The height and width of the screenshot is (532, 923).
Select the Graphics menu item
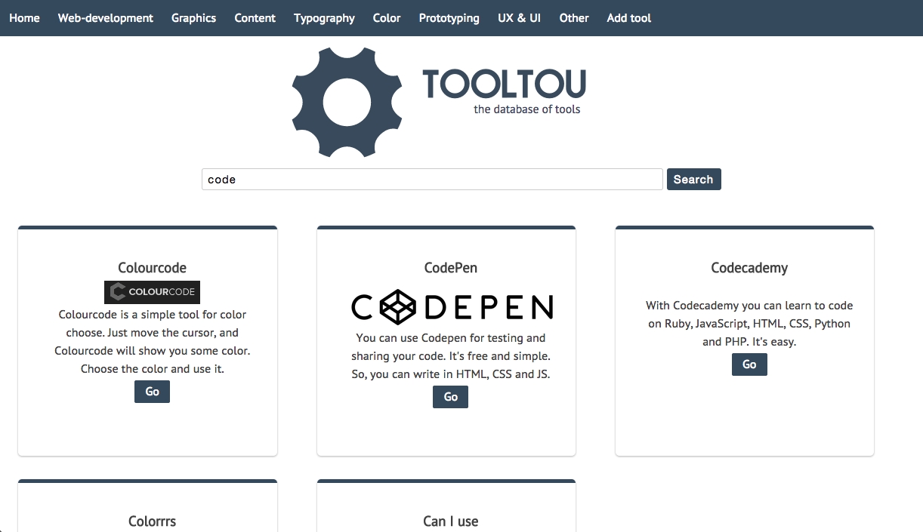(193, 18)
